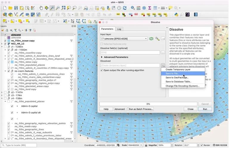Activate the Zoom Out magnifier tool

point(58,8)
